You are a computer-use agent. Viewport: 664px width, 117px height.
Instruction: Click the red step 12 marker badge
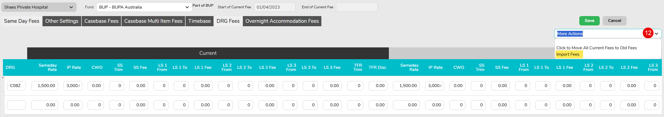point(648,33)
